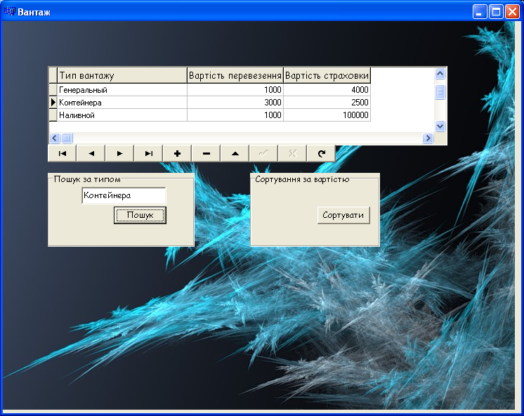524x416 pixels.
Task: Click the edit record triangle button
Action: tap(235, 153)
